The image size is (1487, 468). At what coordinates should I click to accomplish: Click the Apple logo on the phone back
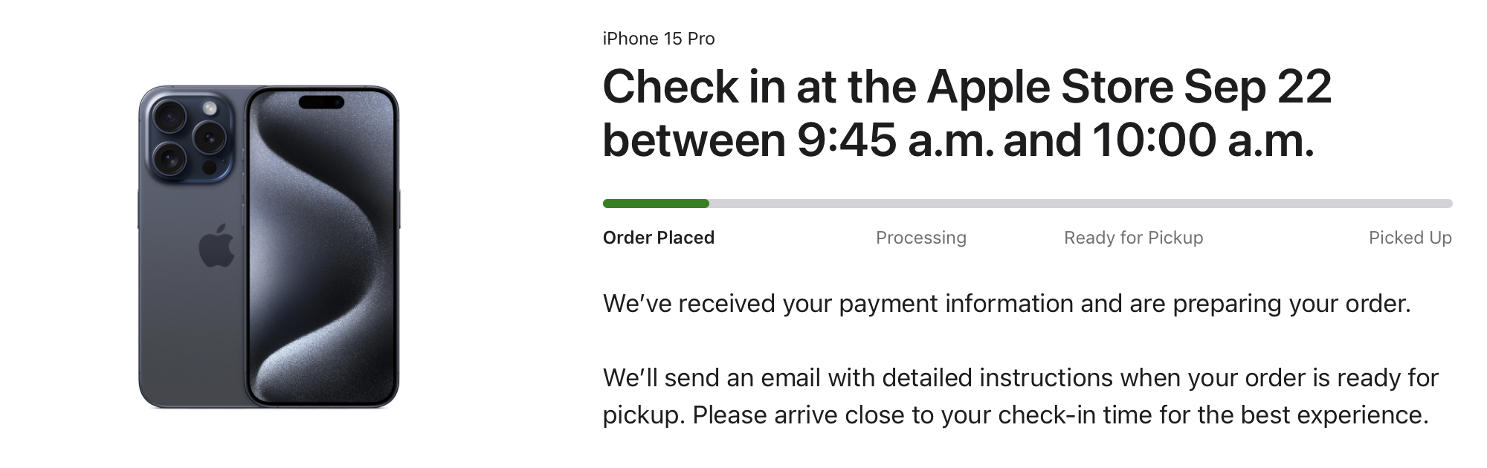[x=216, y=245]
